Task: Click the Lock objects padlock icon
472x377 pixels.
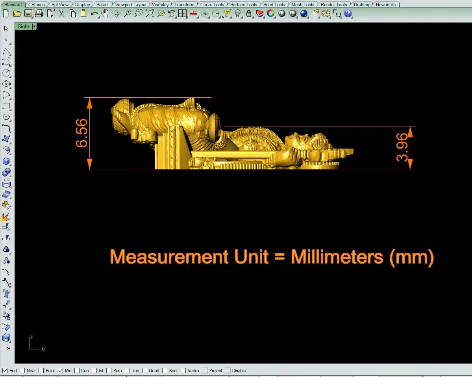Action: tap(249, 14)
